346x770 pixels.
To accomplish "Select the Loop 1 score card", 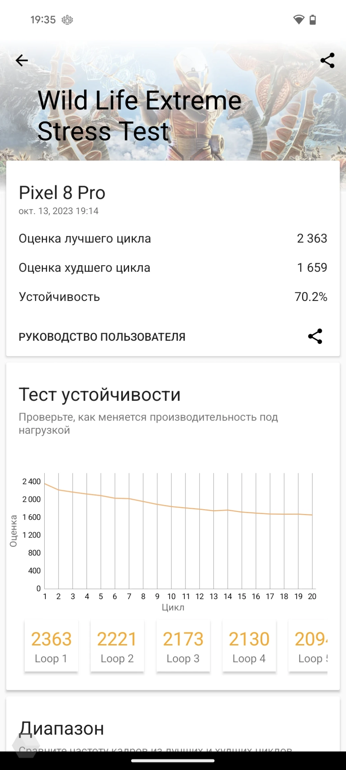I will pyautogui.click(x=51, y=646).
